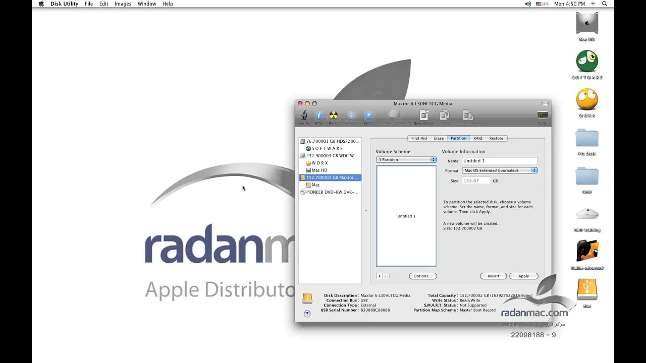Image resolution: width=646 pixels, height=363 pixels.
Task: Select the 76.700001 GB HDS7280 disk
Action: [330, 141]
